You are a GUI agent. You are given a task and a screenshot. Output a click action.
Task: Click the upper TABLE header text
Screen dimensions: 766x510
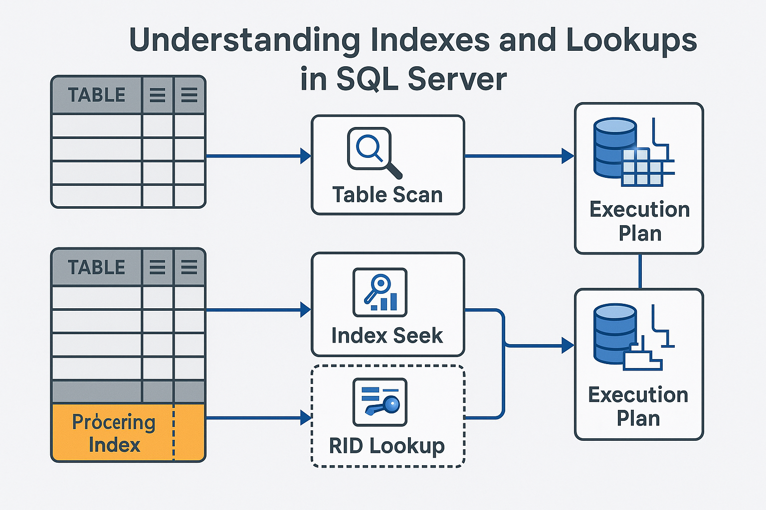pos(97,95)
